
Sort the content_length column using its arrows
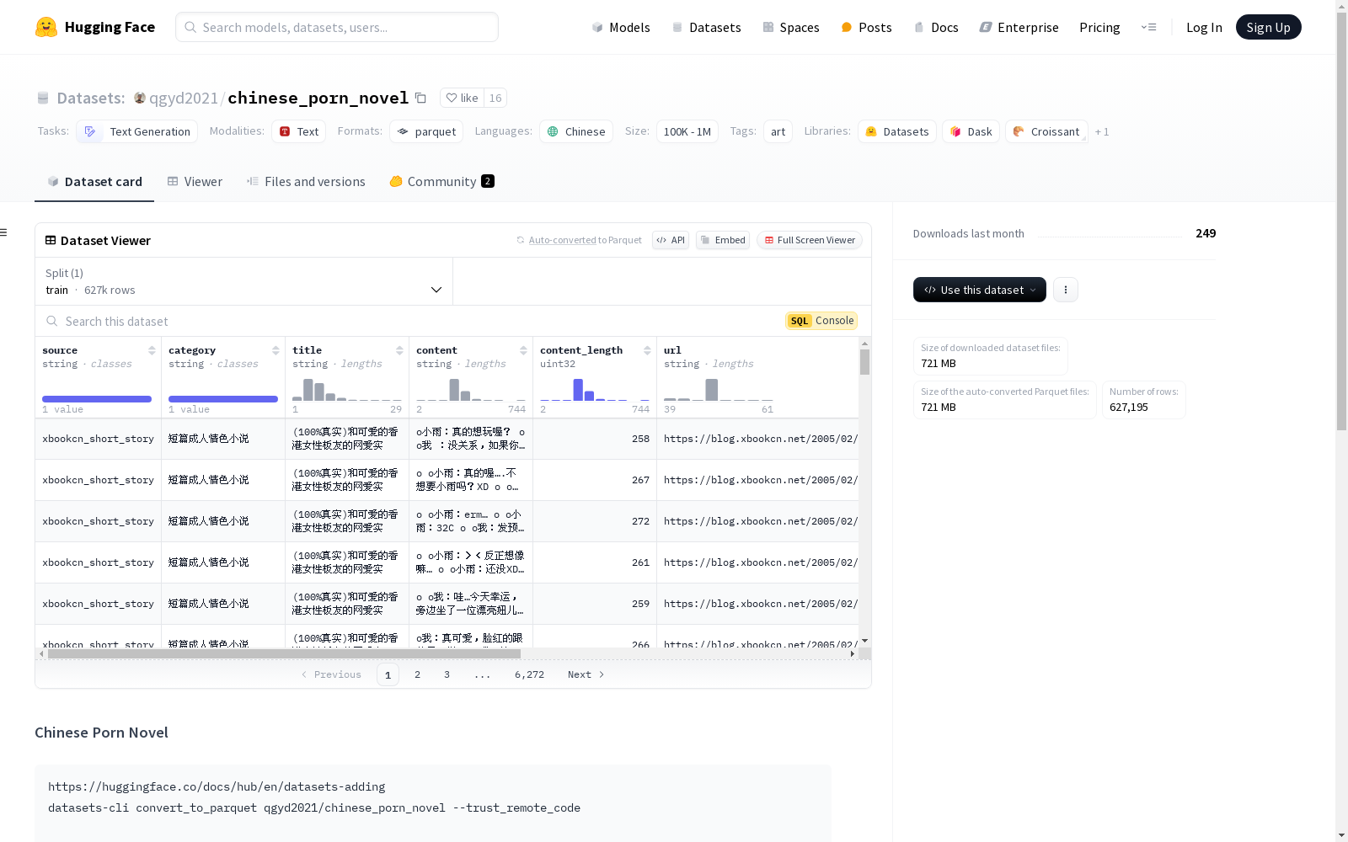(647, 350)
